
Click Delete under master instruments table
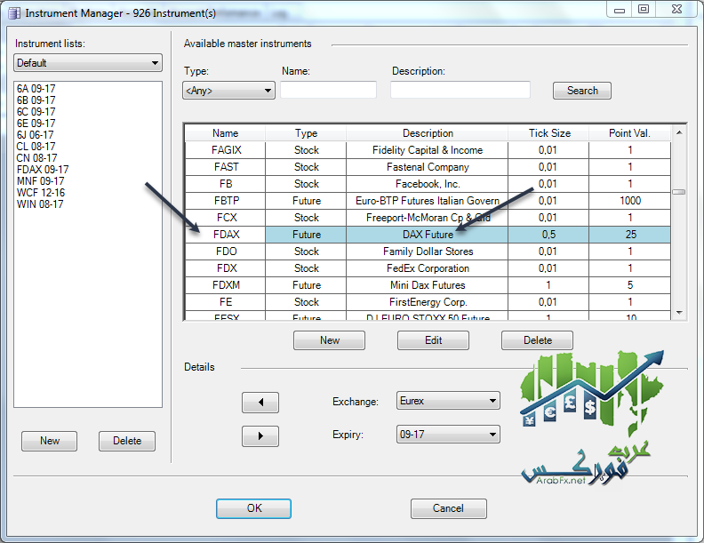pyautogui.click(x=538, y=340)
